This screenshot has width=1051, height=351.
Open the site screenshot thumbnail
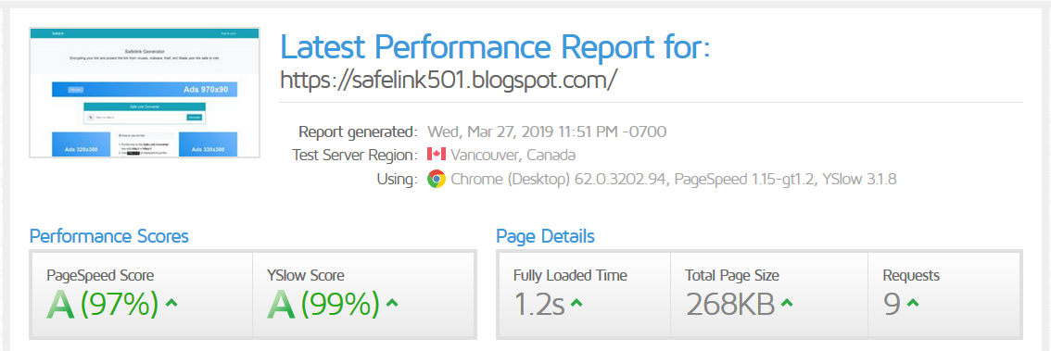pos(144,93)
